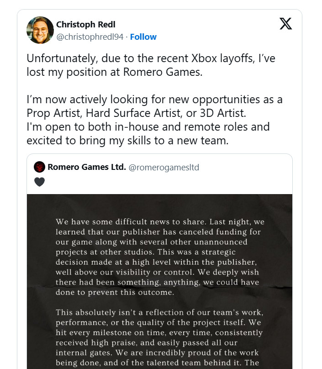Click the words "Xbox layoffs" in the tweet

[x=210, y=59]
